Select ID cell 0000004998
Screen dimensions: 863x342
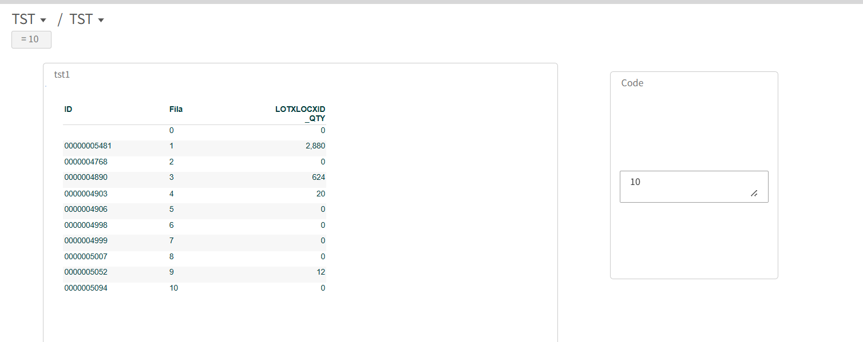click(x=86, y=225)
